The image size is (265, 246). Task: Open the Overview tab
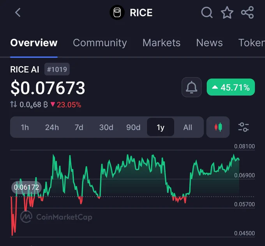(34, 43)
